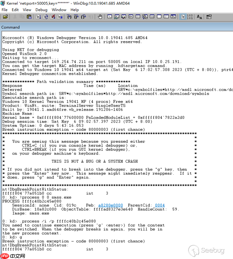Click 'Executable search path is:' line
This screenshot has width=233, height=259.
pos(34,98)
